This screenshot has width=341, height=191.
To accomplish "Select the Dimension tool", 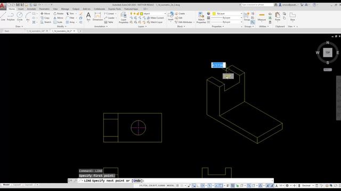I will click(98, 16).
